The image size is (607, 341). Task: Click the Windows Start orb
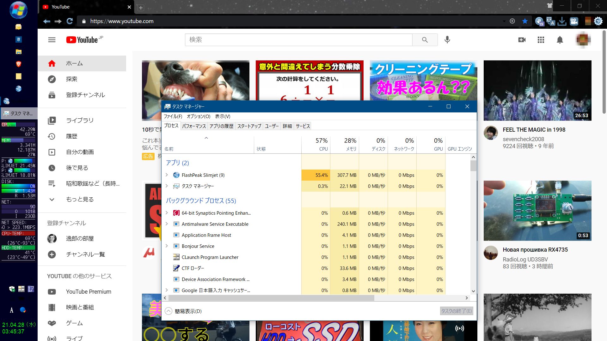click(19, 10)
